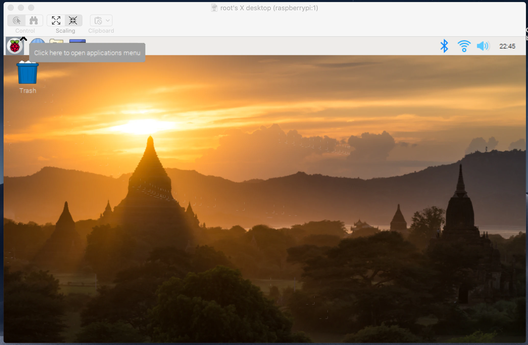Turn off scaling with the shrink arrows button
The width and height of the screenshot is (528, 345).
pyautogui.click(x=73, y=20)
